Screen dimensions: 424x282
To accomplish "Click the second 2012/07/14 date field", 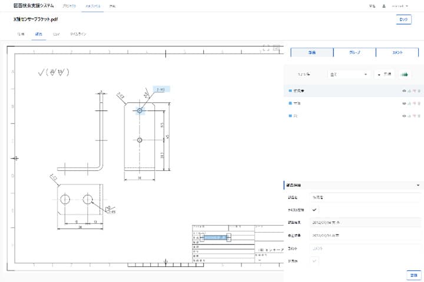I will click(x=365, y=236).
